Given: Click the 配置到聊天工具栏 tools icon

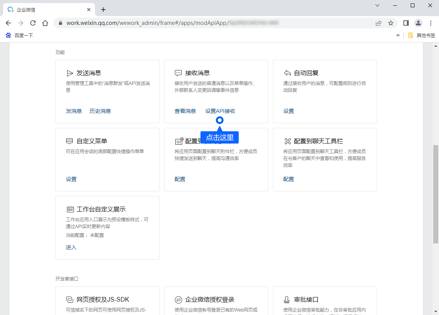Looking at the screenshot, I should click(x=287, y=141).
